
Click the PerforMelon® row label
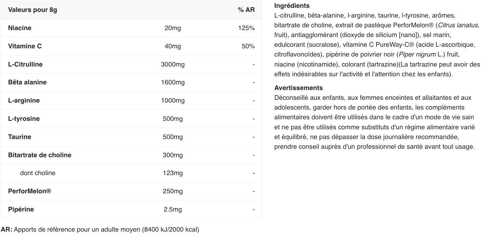click(30, 191)
